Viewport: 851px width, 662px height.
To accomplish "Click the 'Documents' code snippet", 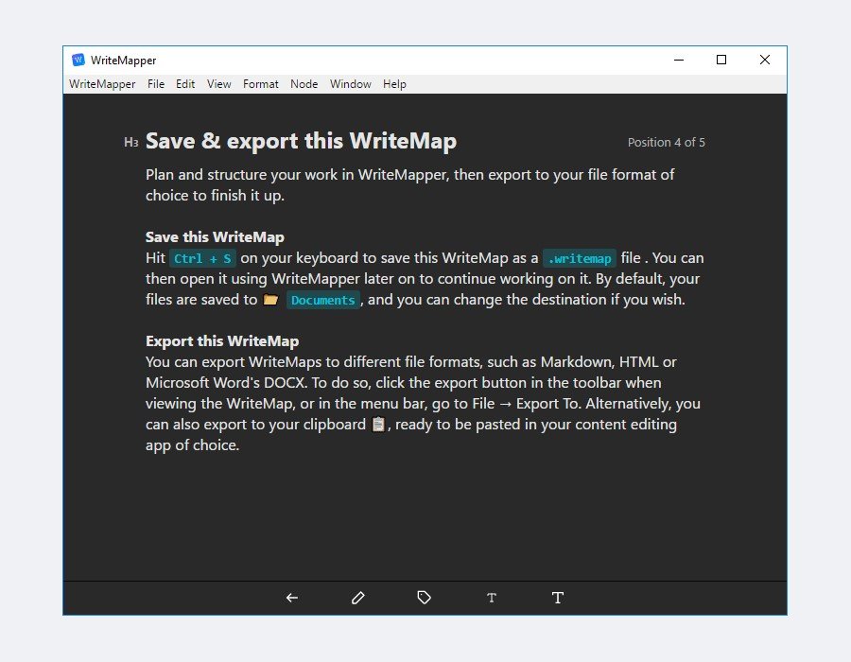I will pyautogui.click(x=323, y=300).
